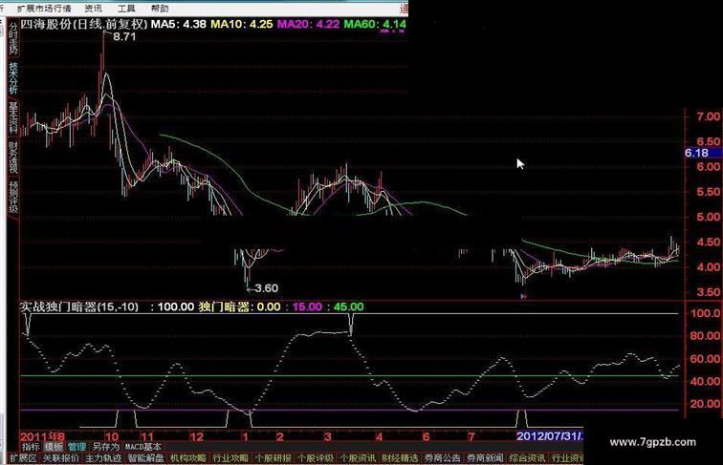Open the 个股研报 bottom tab
The image size is (723, 465).
pos(273,458)
